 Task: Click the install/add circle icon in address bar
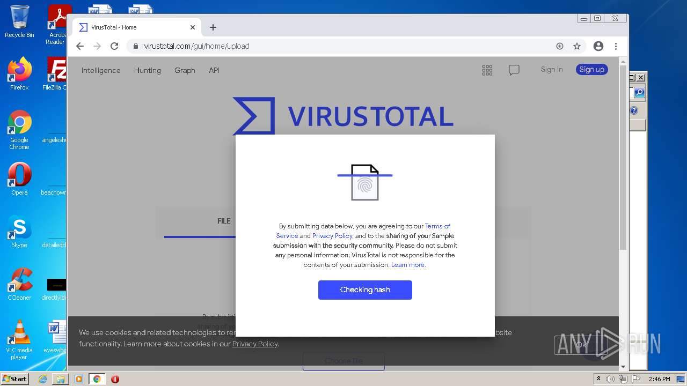560,46
